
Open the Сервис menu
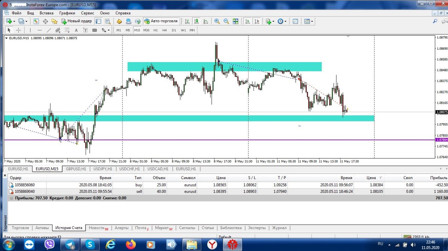click(87, 13)
